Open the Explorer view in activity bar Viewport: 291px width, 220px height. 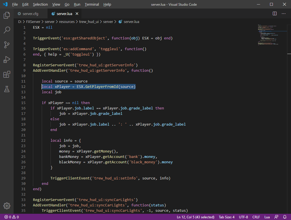[x=7, y=15]
